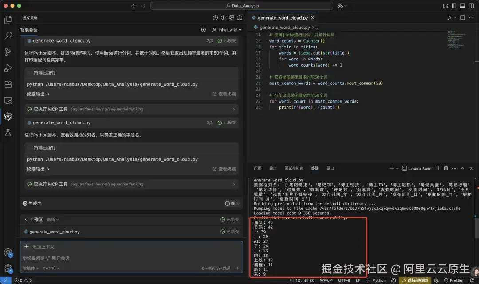479x284 pixels.
Task: Create a new terminal with plus icon
Action: pyautogui.click(x=392, y=169)
